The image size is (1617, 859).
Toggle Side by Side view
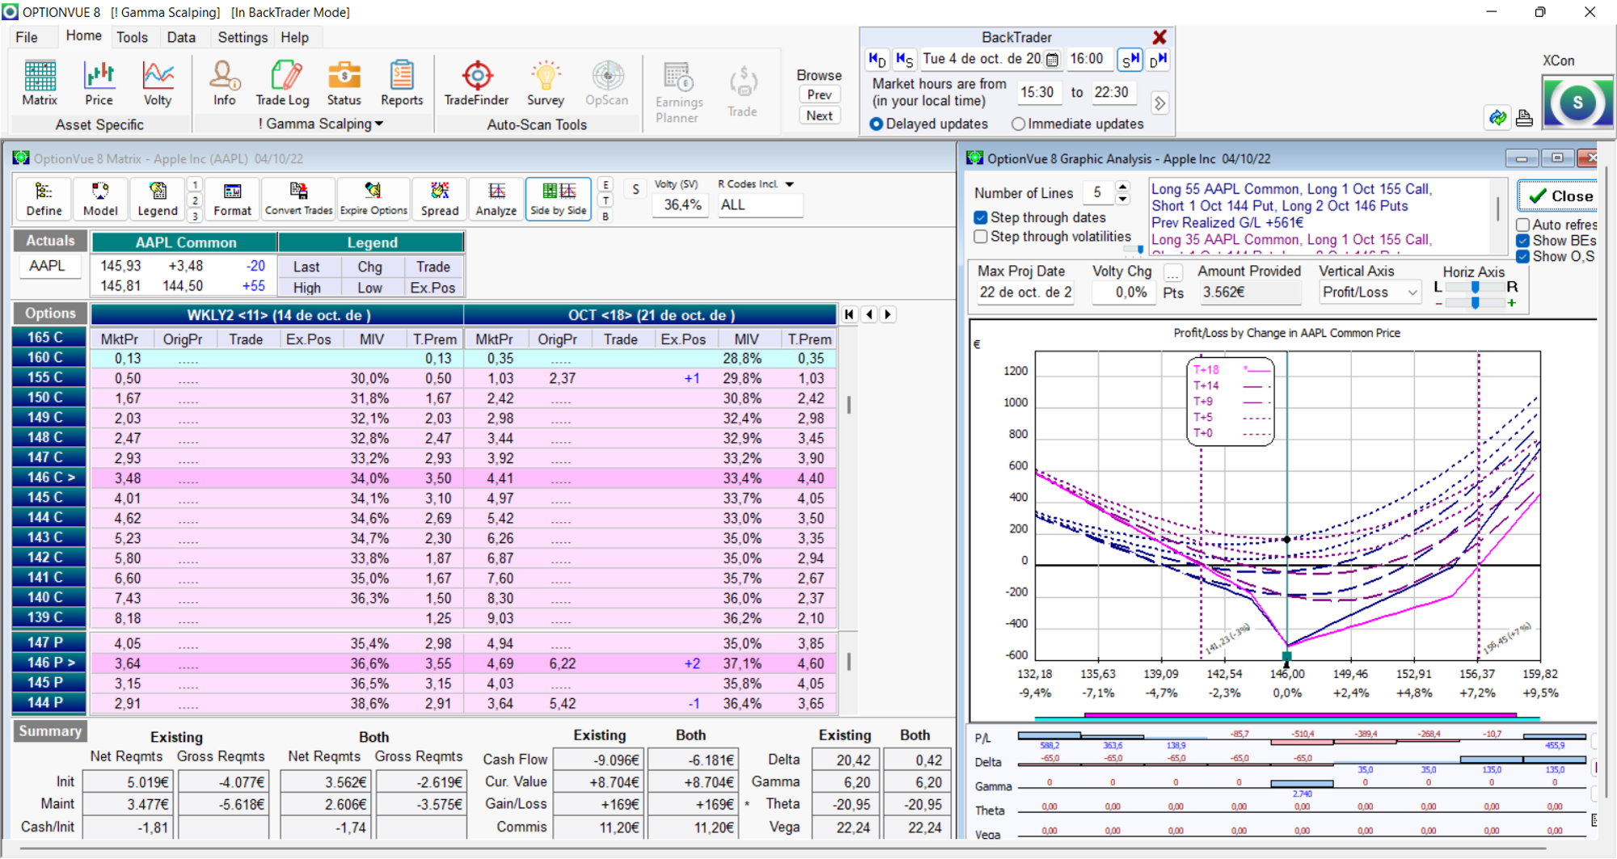[x=558, y=199]
